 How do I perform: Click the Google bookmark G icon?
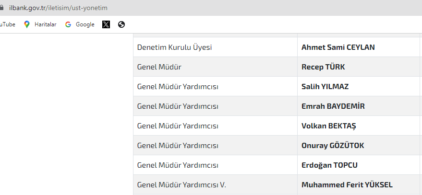point(68,24)
